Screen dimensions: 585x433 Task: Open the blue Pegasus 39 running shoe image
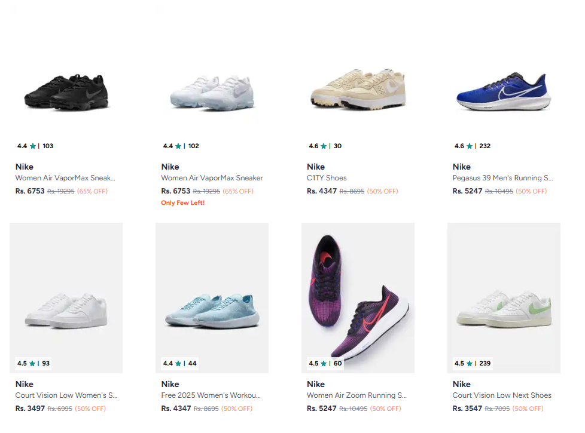(504, 93)
